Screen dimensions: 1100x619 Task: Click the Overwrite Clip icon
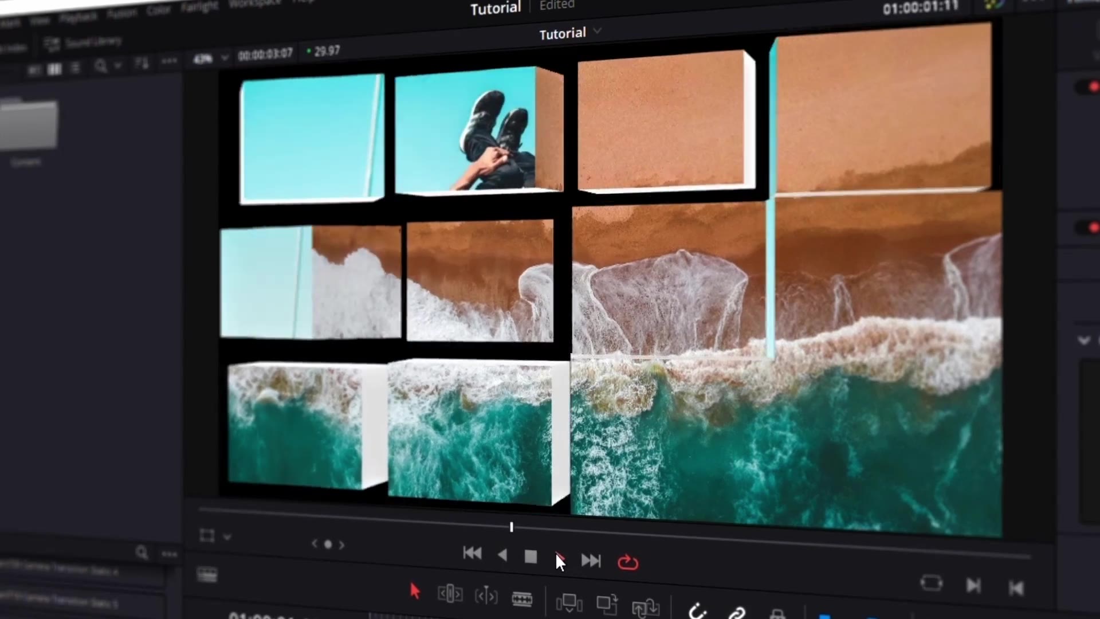607,604
